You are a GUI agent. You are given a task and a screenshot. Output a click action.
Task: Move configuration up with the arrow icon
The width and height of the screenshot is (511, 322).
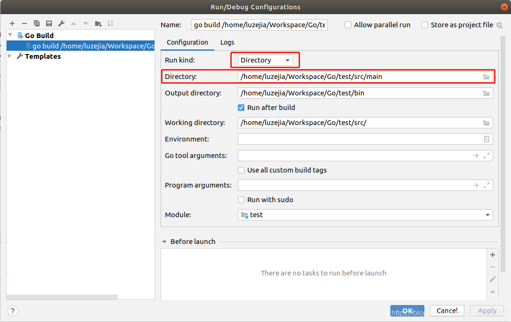click(73, 24)
